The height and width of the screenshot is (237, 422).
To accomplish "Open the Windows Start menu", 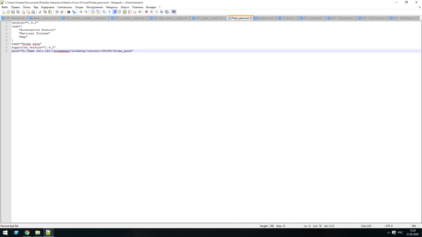I will point(5,233).
